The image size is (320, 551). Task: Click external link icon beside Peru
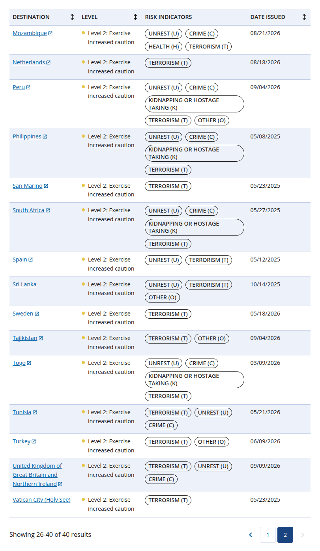28,88
